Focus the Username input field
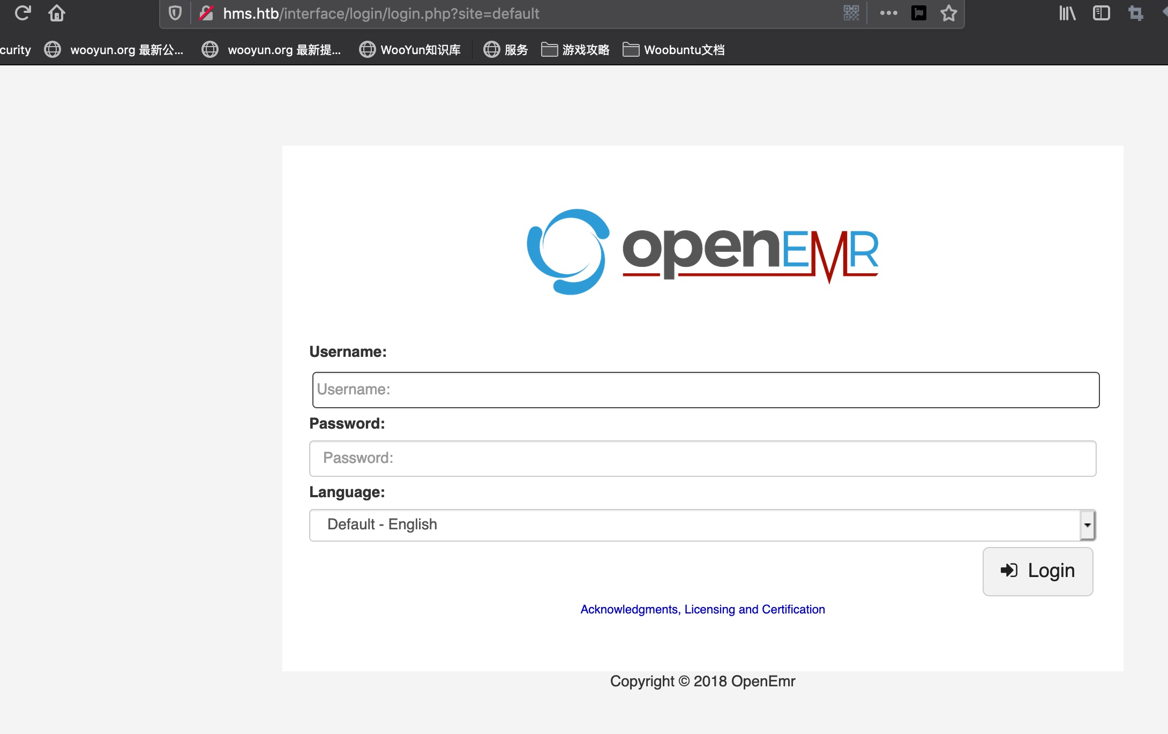 click(706, 390)
